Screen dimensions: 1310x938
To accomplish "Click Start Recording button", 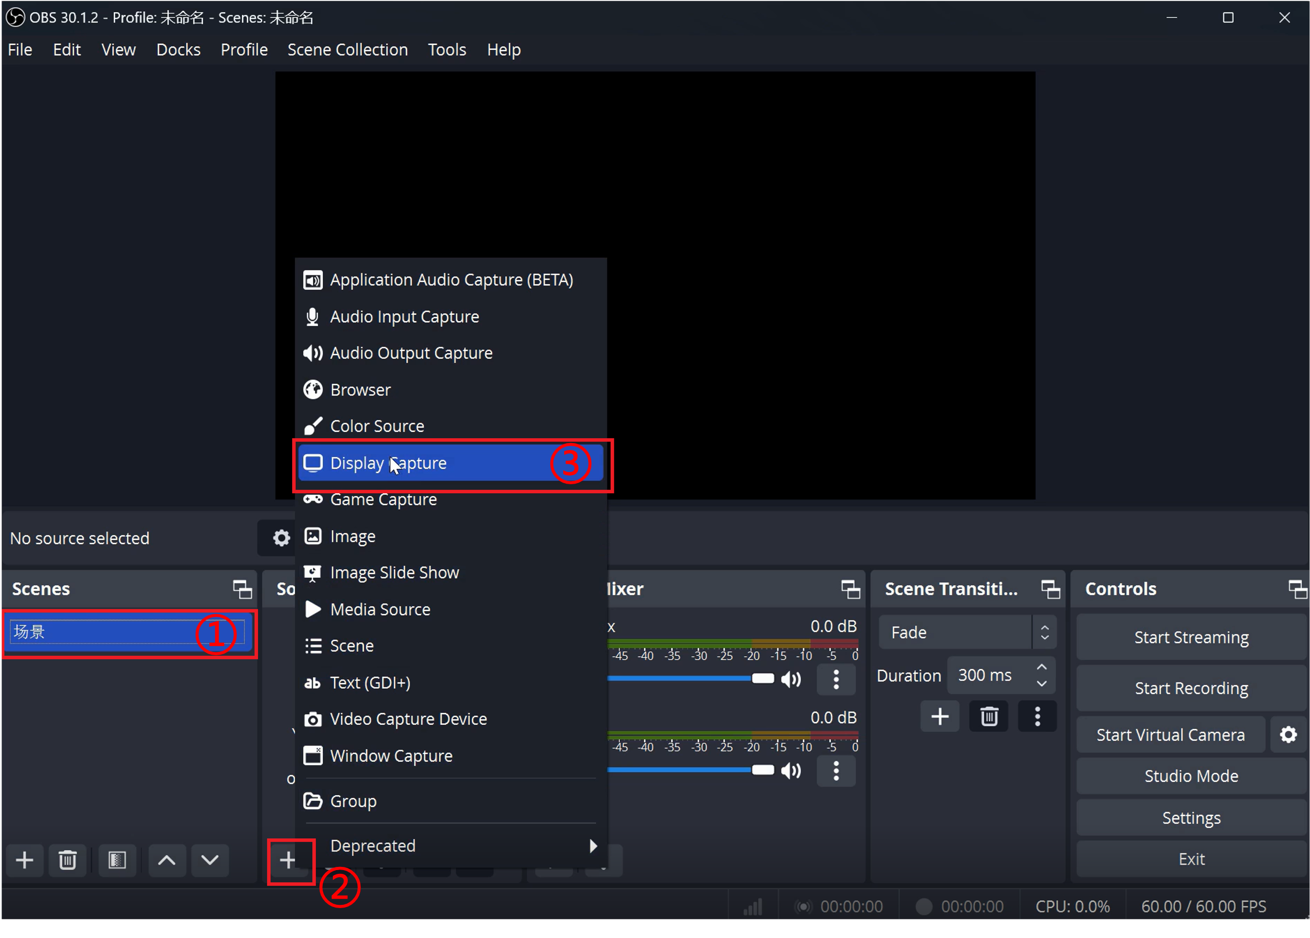I will 1191,688.
